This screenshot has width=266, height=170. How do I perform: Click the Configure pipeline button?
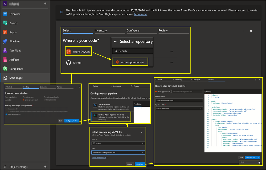72,121
